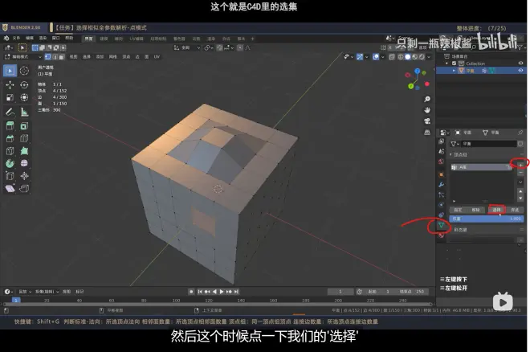Open 全局 transform orientation dropdown
Image resolution: width=530 pixels, height=352 pixels.
tap(187, 47)
